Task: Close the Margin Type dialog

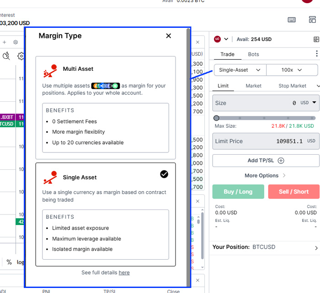Action: 168,36
